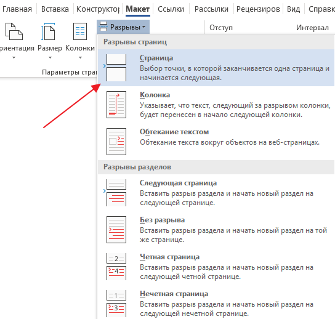Click the Размер page size icon

(x=49, y=31)
